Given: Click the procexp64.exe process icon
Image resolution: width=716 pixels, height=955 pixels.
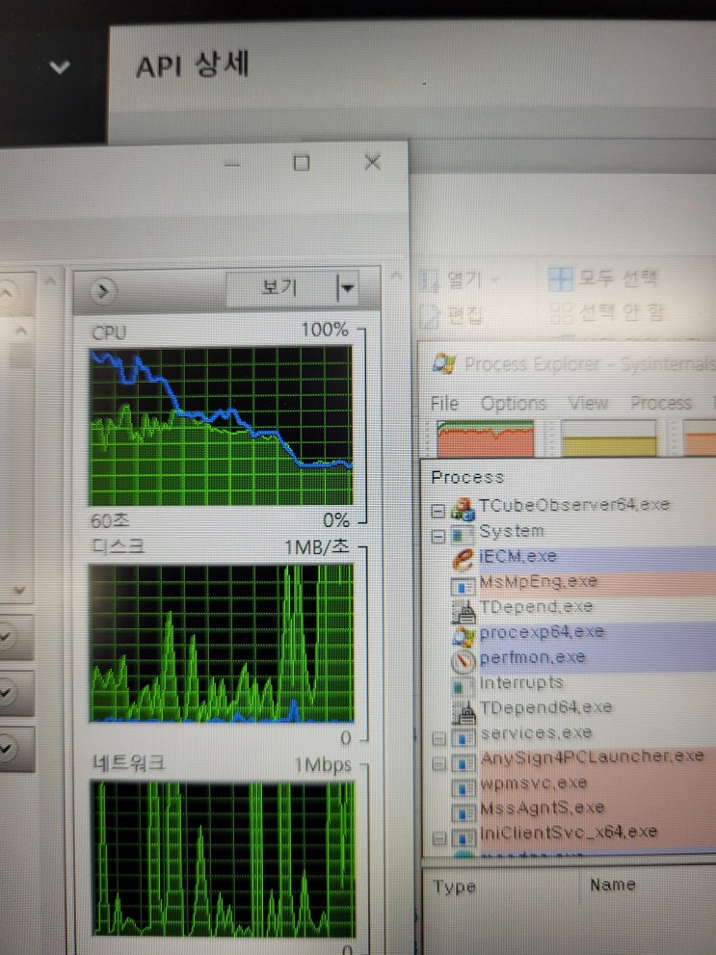Looking at the screenshot, I should [464, 636].
